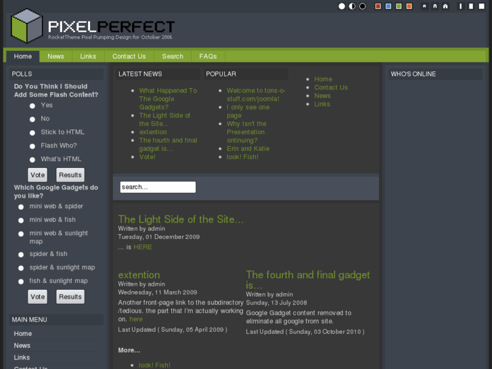Focus the search... input field
Viewport: 492px width, 369px height.
pos(158,187)
